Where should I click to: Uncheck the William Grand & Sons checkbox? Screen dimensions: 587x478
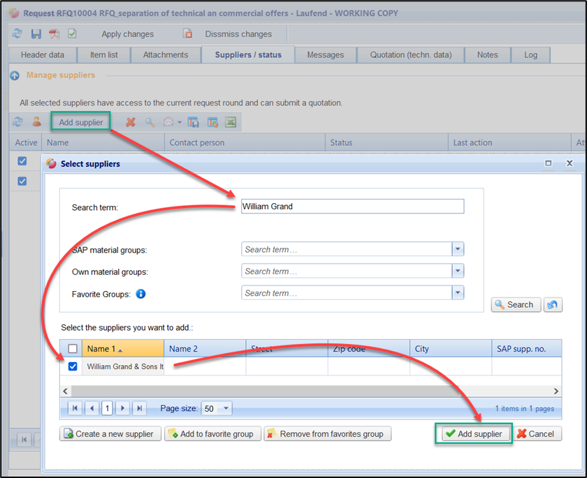point(73,366)
